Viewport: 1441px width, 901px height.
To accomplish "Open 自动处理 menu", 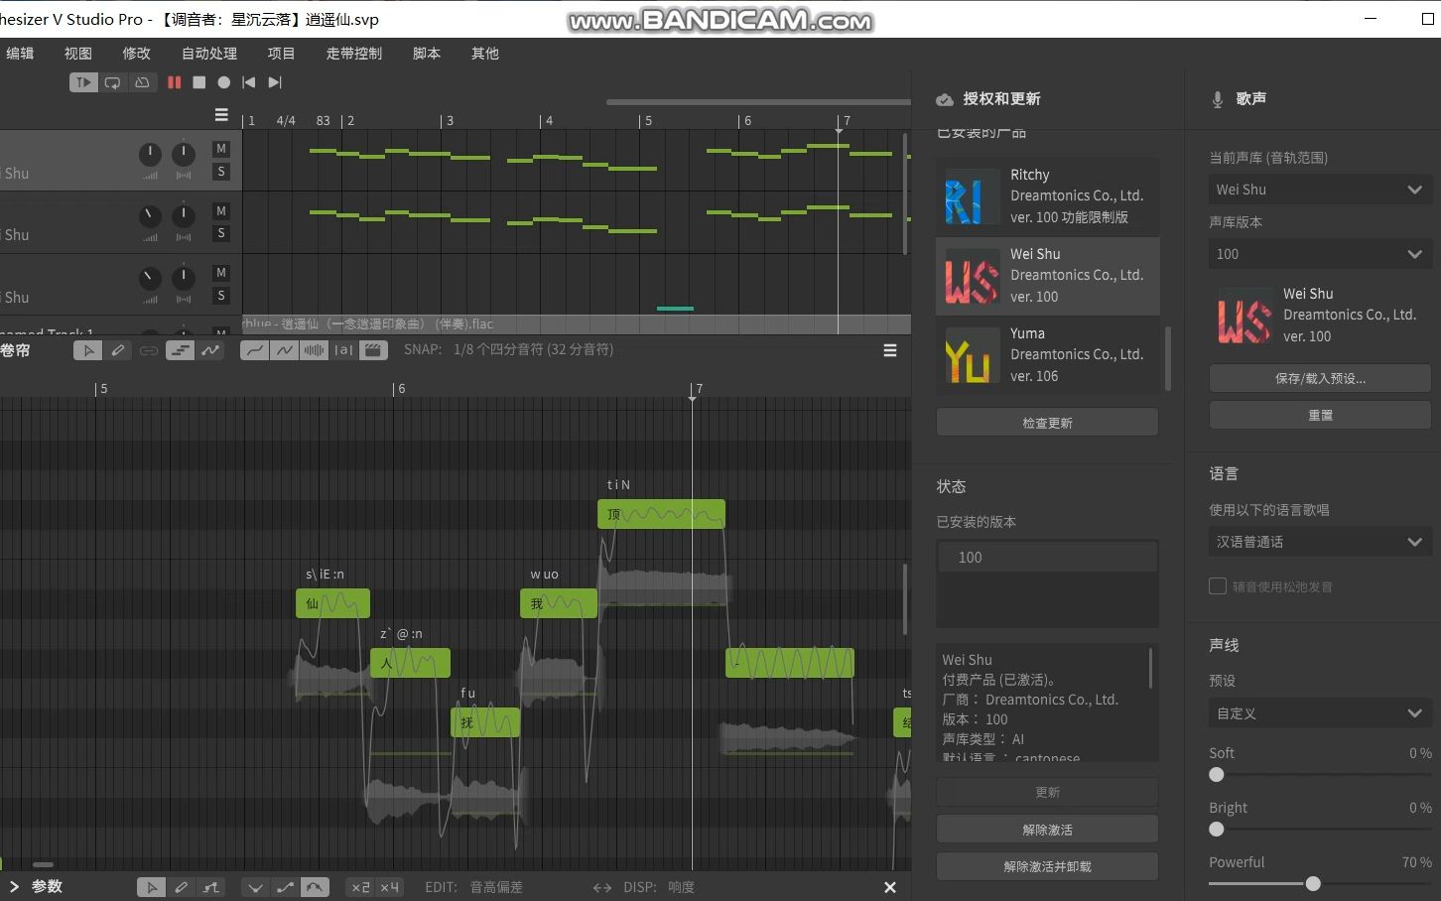I will (x=209, y=54).
